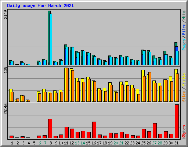Click x-axis day label '22'
This screenshot has width=188, height=147.
click(127, 143)
